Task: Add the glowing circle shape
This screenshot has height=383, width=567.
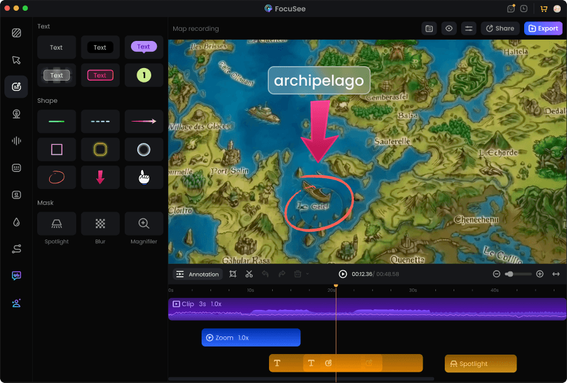Action: tap(144, 149)
